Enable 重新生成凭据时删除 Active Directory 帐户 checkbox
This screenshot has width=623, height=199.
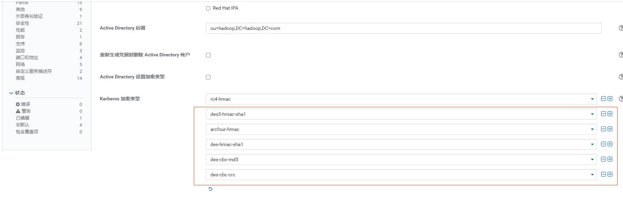[208, 55]
